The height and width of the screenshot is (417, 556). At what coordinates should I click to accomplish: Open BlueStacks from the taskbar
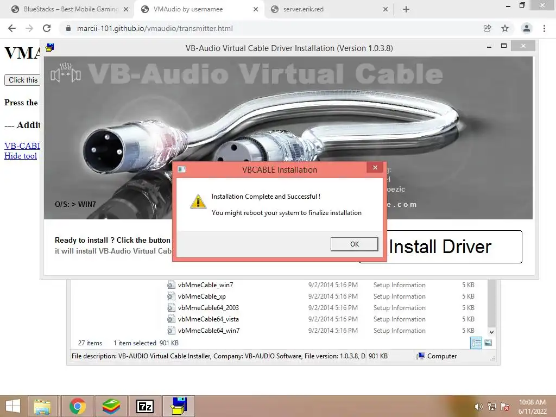click(111, 406)
